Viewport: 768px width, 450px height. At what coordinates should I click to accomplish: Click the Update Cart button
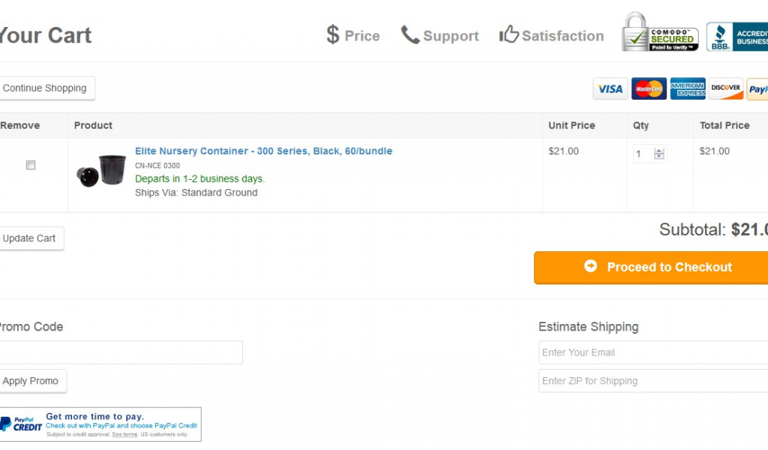click(29, 238)
